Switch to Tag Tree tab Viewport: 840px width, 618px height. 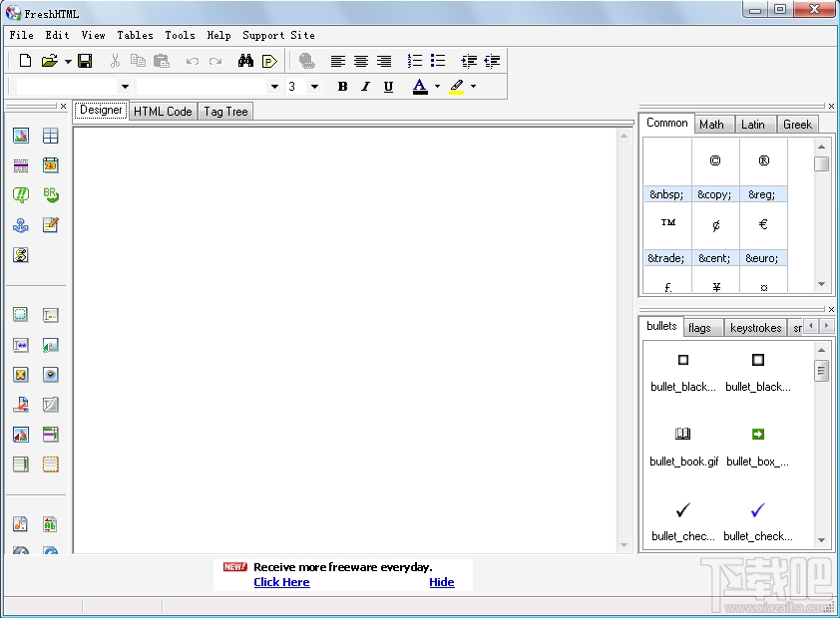pos(225,112)
